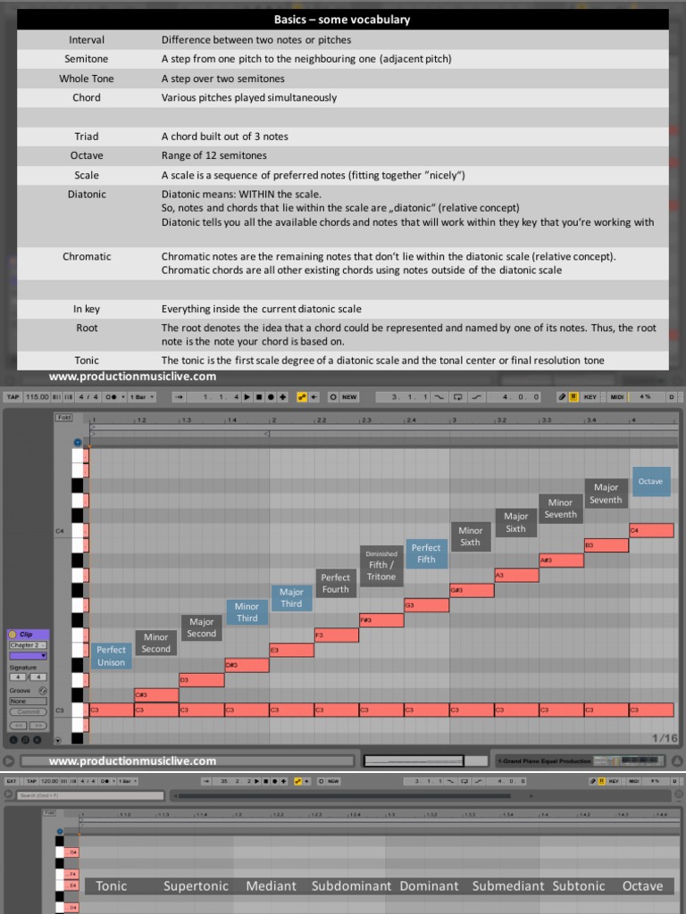
Task: Click the re-enable automation arrow, upper toolbar
Action: [314, 397]
